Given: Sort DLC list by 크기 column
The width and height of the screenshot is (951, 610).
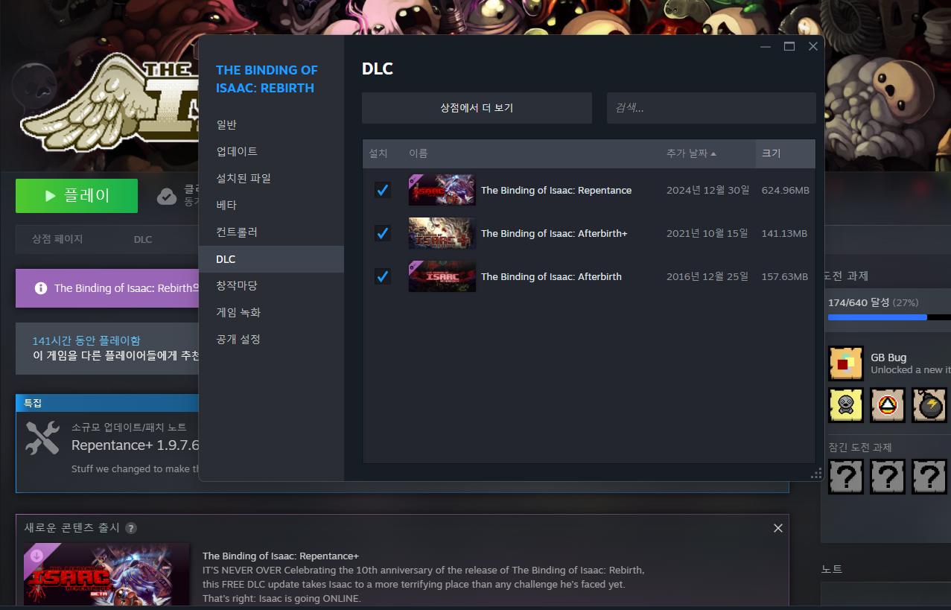Looking at the screenshot, I should point(785,153).
